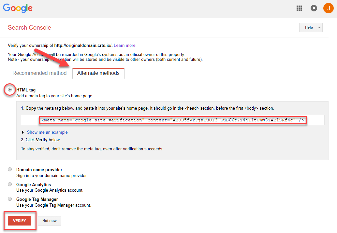Select the HTML tag radio button
This screenshot has height=233, width=337.
pos(10,89)
